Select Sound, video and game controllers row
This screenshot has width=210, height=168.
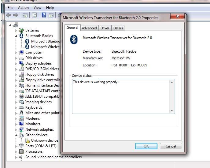(x=50, y=157)
